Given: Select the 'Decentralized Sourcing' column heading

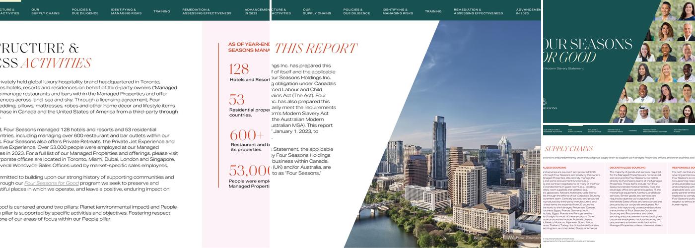Looking at the screenshot, I should 627,168.
